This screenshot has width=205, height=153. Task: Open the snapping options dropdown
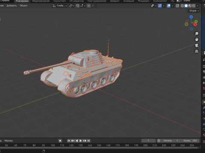pyautogui.click(x=82, y=6)
